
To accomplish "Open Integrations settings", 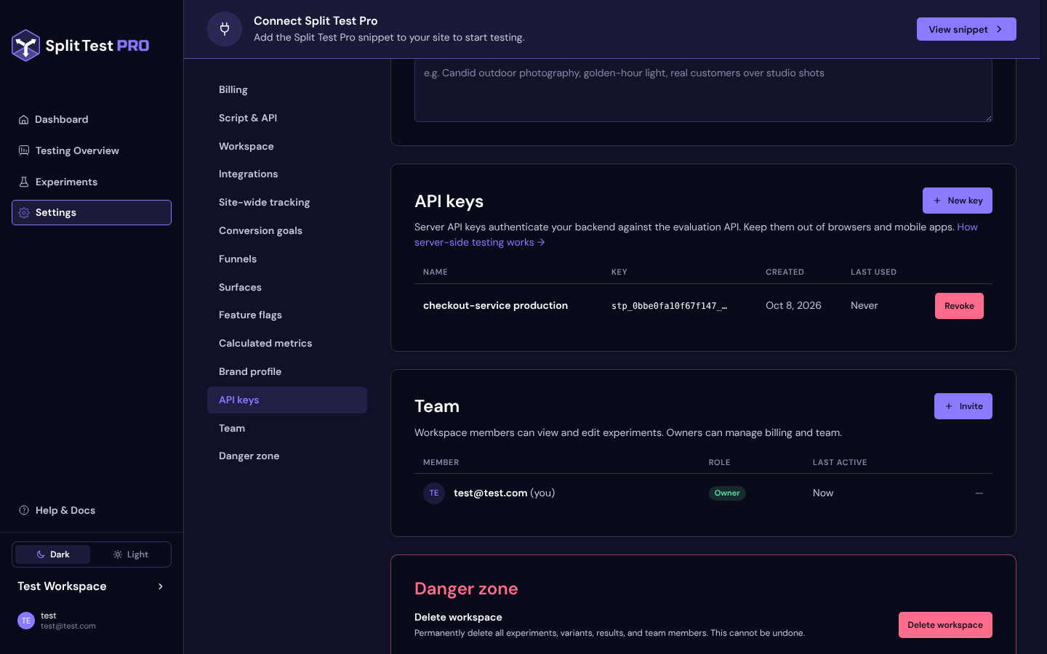I will point(287,174).
